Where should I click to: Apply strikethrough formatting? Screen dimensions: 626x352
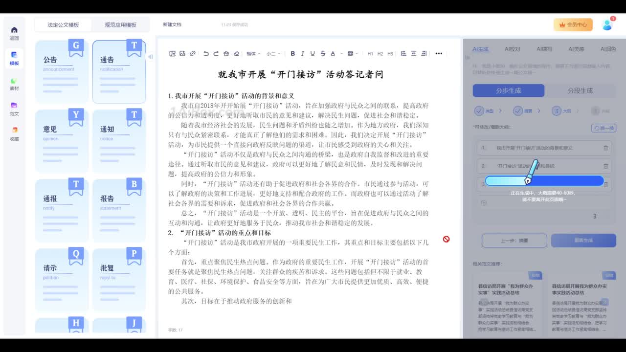pyautogui.click(x=322, y=54)
